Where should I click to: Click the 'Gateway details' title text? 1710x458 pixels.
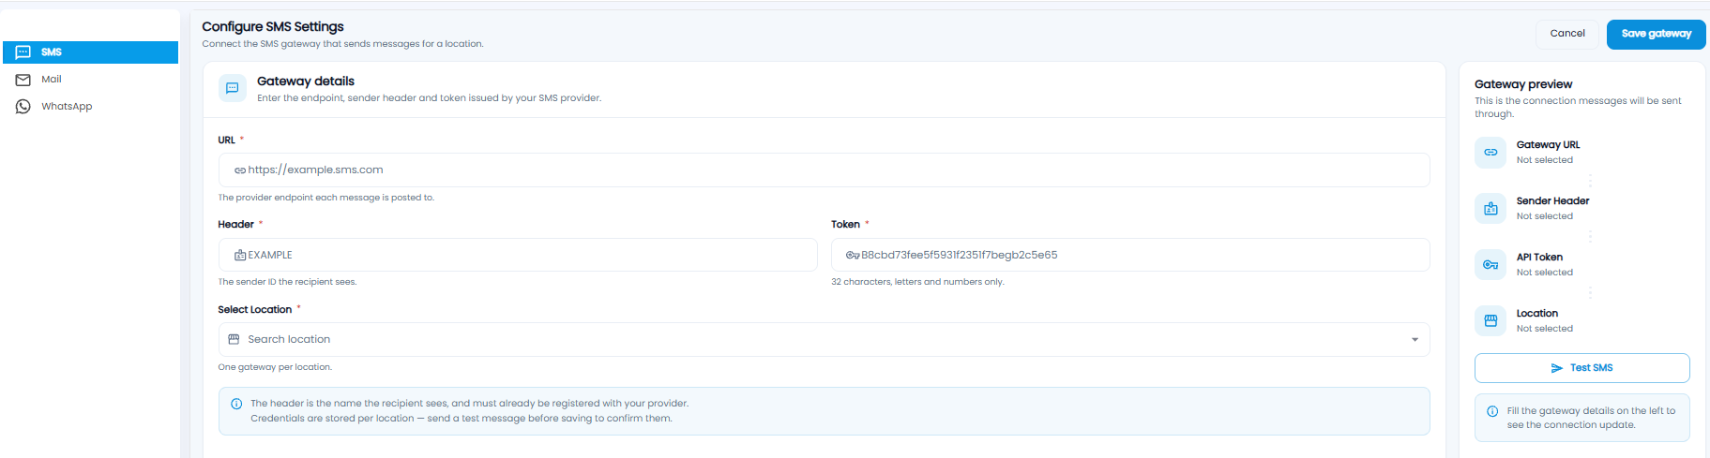306,81
